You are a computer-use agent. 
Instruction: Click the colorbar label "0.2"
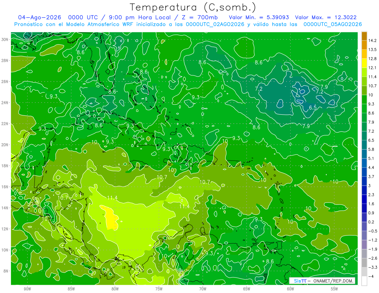(371, 222)
